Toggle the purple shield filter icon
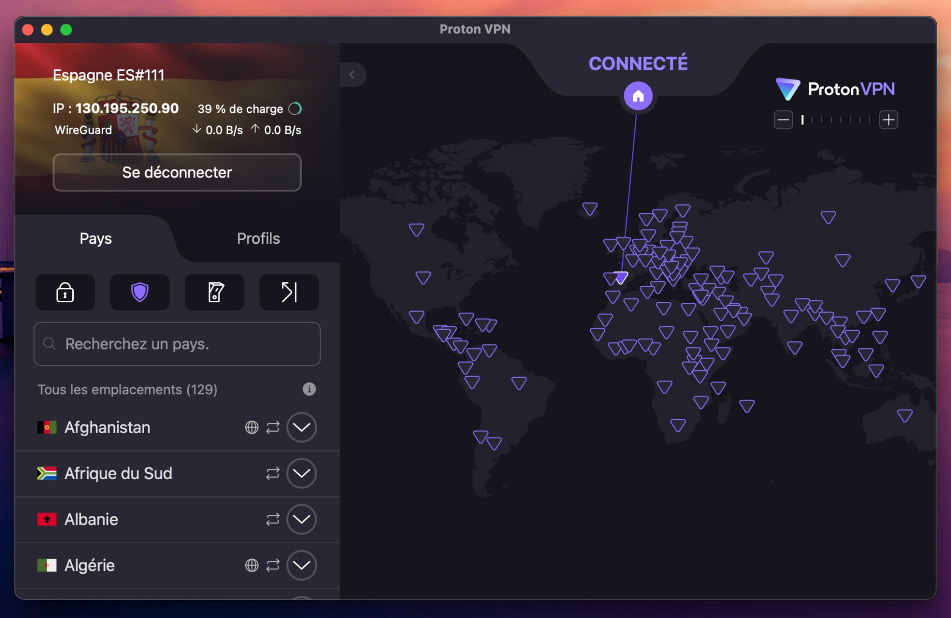This screenshot has height=618, width=951. pyautogui.click(x=140, y=292)
